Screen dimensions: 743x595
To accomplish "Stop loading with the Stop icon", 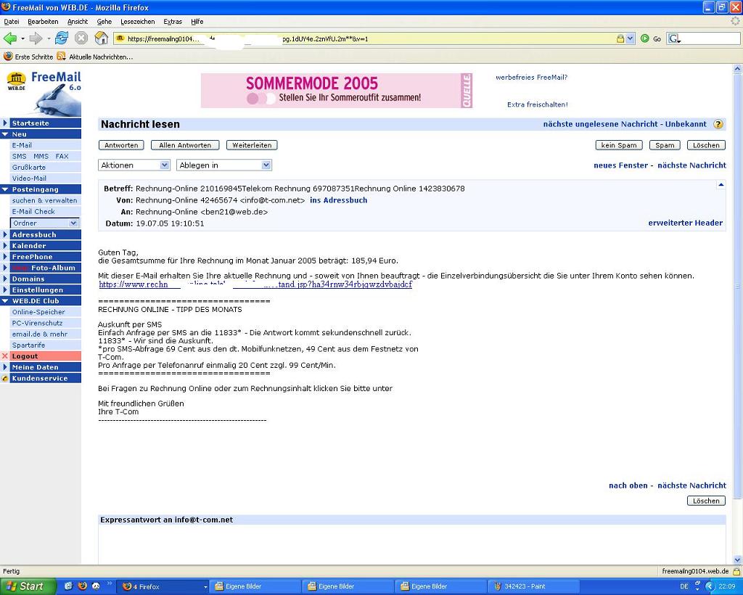I will (x=81, y=38).
